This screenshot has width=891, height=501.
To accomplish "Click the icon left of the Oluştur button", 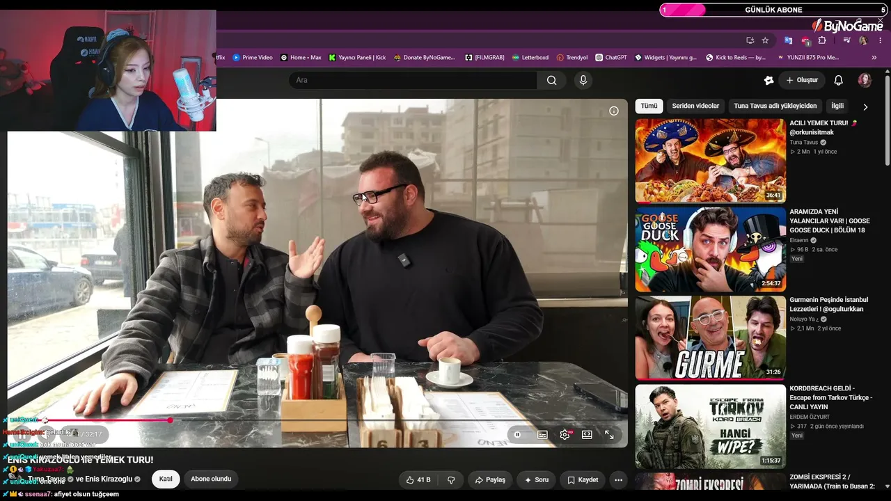I will [768, 80].
